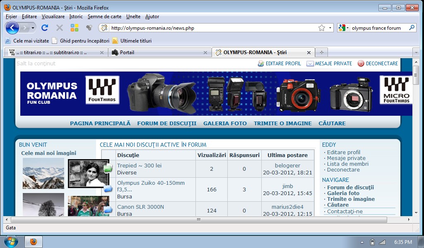This screenshot has height=248, width=424.
Task: Click the username jimb
Action: click(x=287, y=186)
